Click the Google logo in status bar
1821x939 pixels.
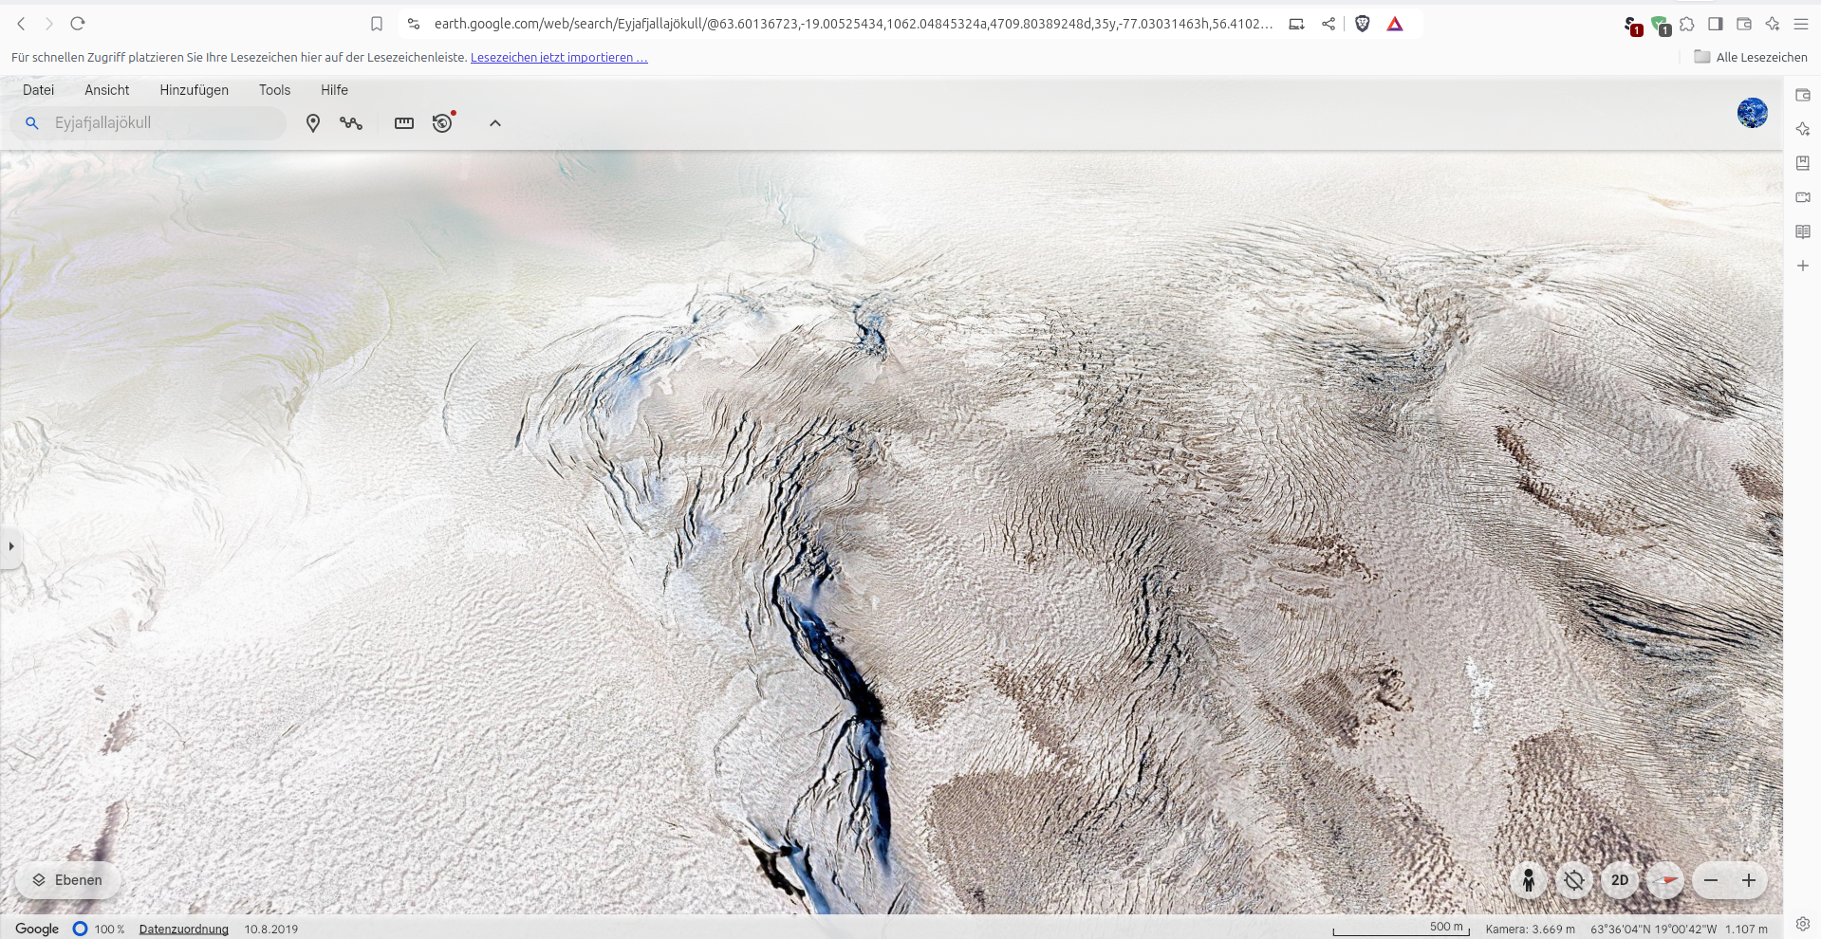(37, 929)
